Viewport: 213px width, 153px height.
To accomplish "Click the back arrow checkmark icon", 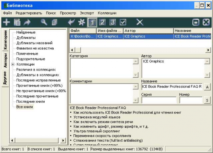I will pos(71,22).
